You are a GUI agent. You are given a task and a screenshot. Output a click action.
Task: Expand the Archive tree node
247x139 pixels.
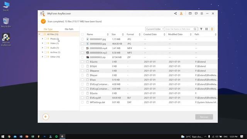pyautogui.click(x=42, y=52)
